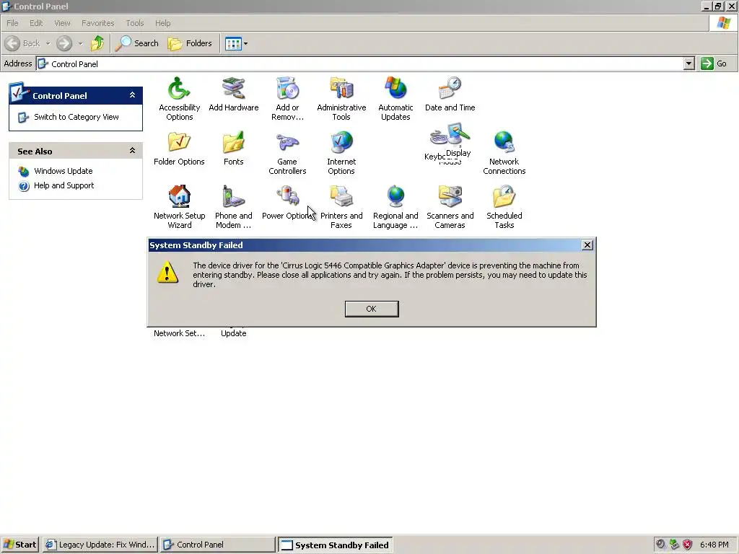Open Phone and Modem options

coord(233,207)
